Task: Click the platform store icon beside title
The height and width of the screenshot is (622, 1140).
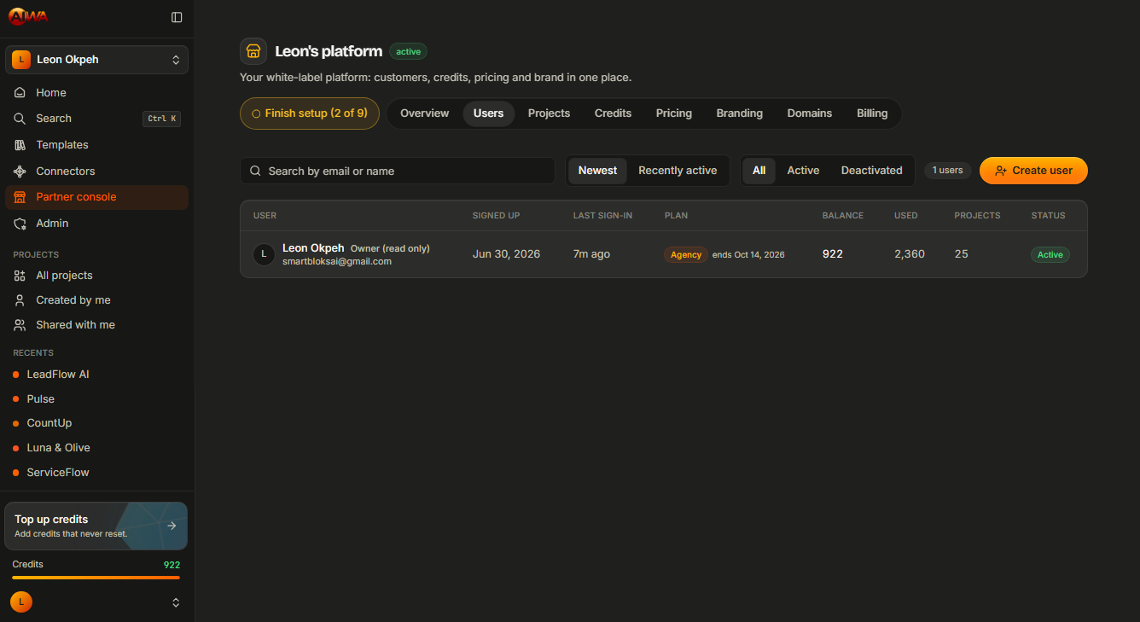Action: pos(253,51)
